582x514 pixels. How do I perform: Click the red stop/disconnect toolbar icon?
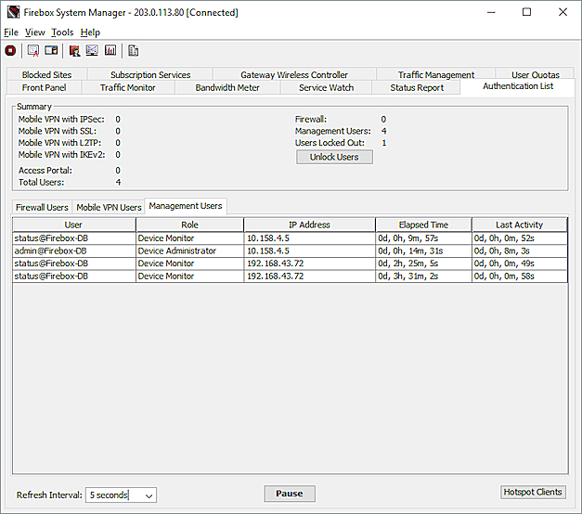click(x=10, y=50)
